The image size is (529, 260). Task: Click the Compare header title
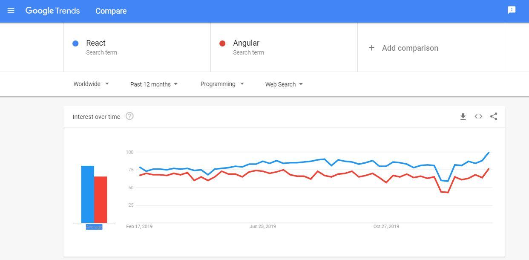[111, 11]
